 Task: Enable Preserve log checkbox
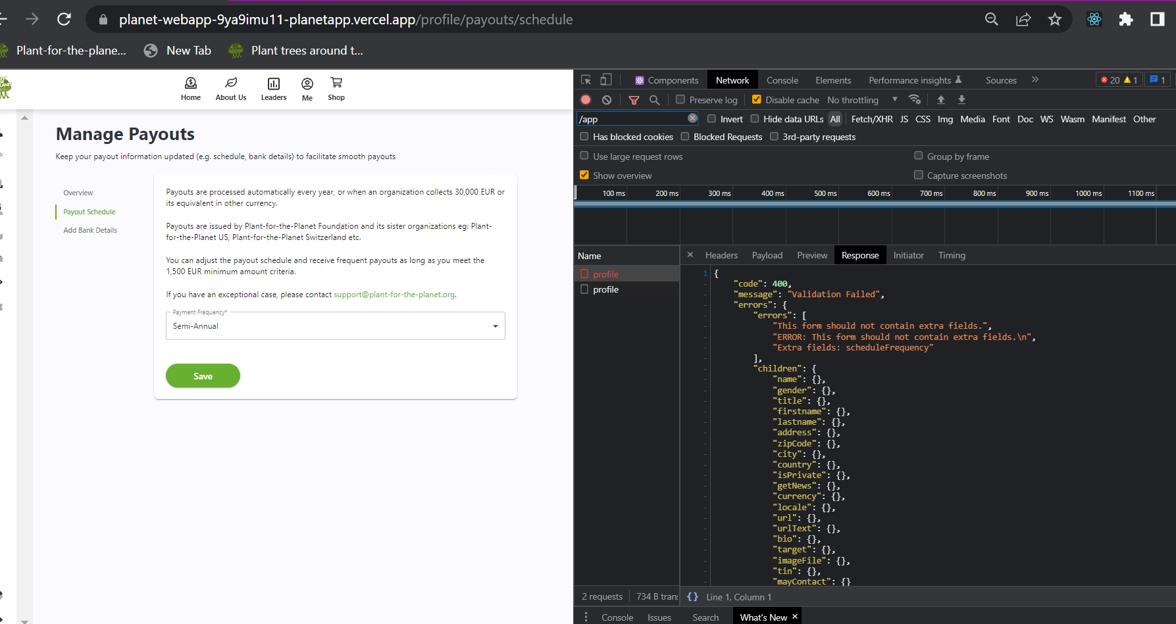tap(680, 99)
